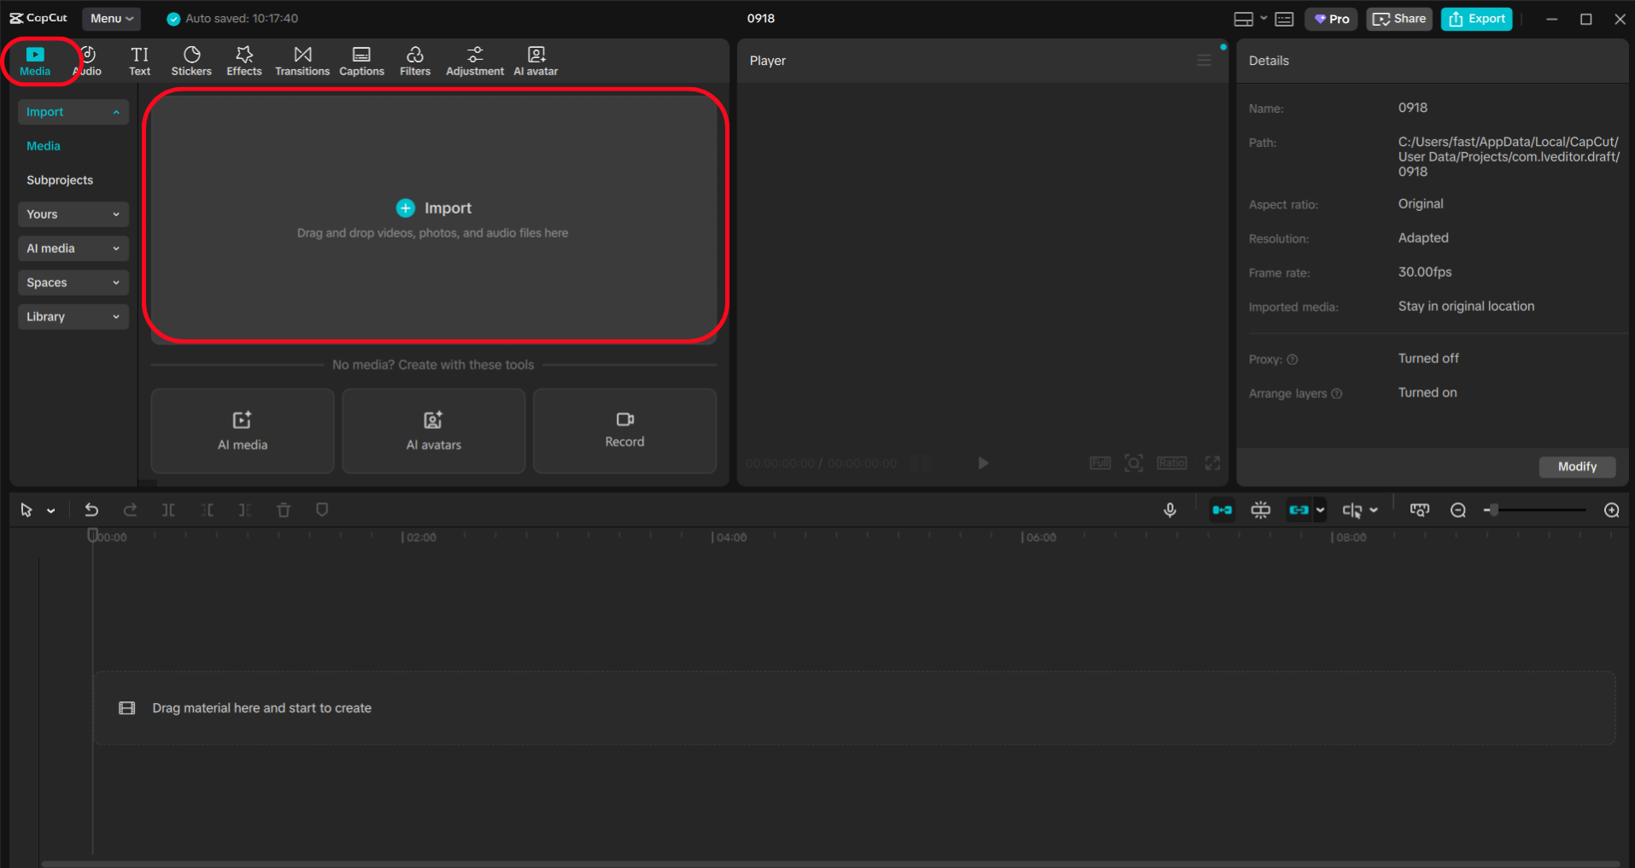This screenshot has height=868, width=1635.
Task: Zoom in on the timeline
Action: (1611, 509)
